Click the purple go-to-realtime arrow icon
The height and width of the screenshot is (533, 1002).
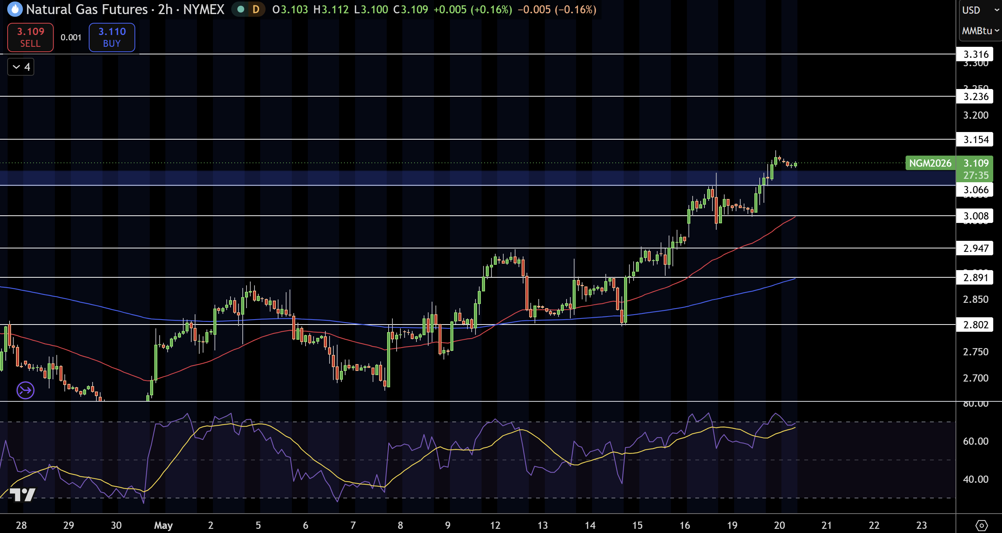tap(26, 390)
